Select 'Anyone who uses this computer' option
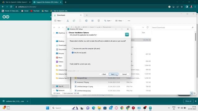Viewport: 198px width, 111px height. point(86,49)
